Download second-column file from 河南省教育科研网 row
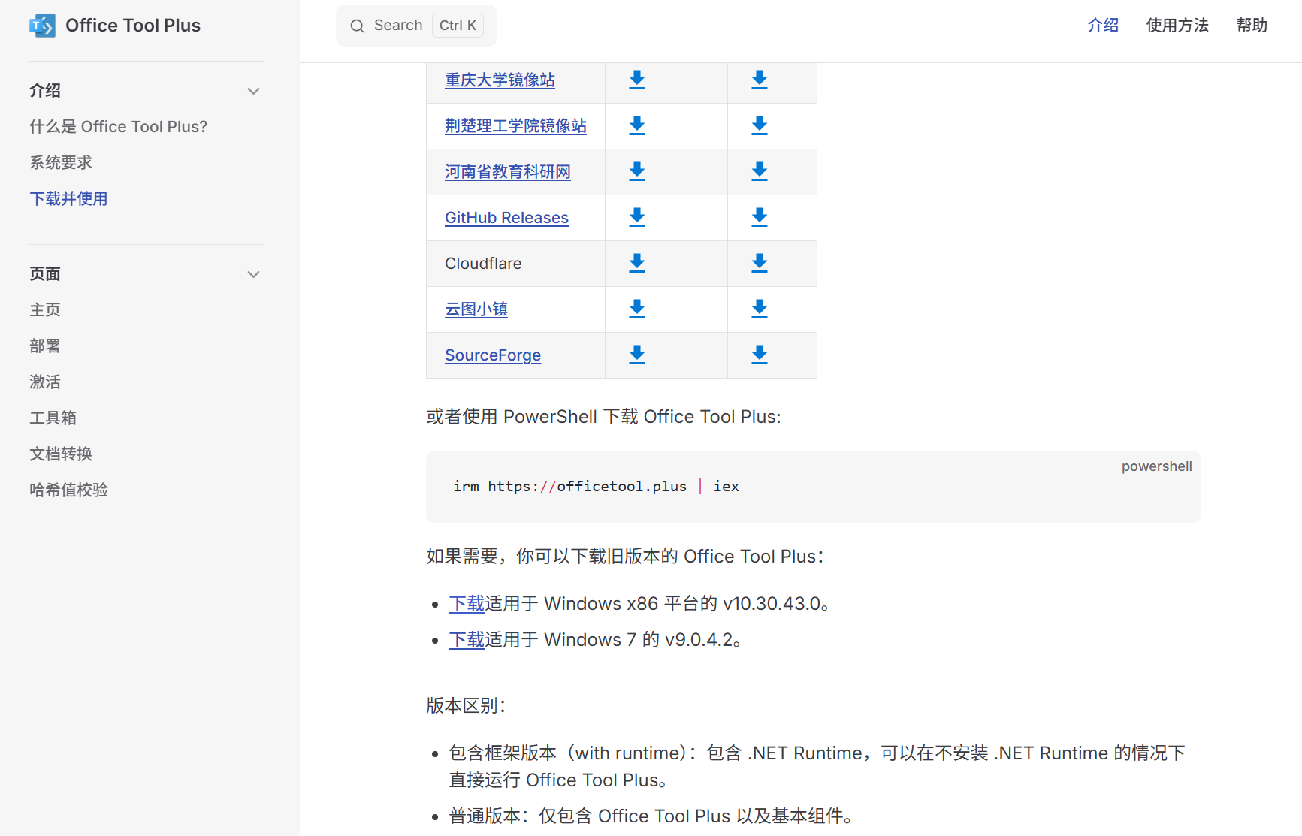 [x=760, y=171]
